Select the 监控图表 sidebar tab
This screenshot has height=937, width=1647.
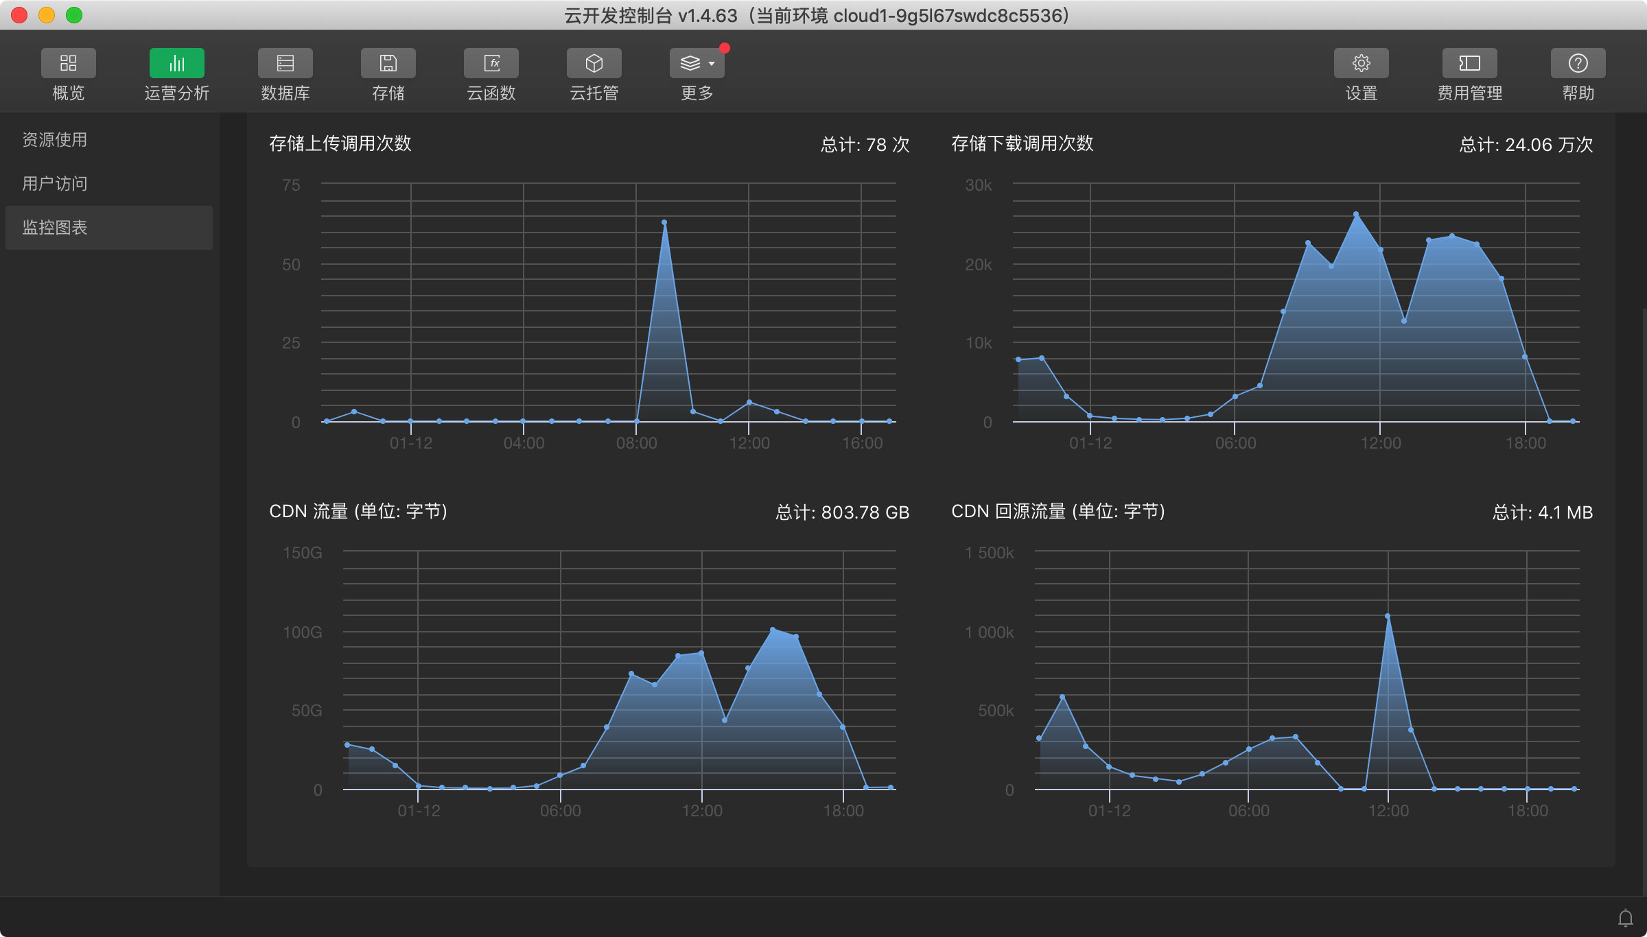[55, 228]
